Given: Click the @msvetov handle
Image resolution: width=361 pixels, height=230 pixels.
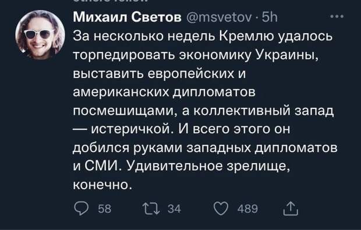Looking at the screenshot, I should tap(219, 17).
